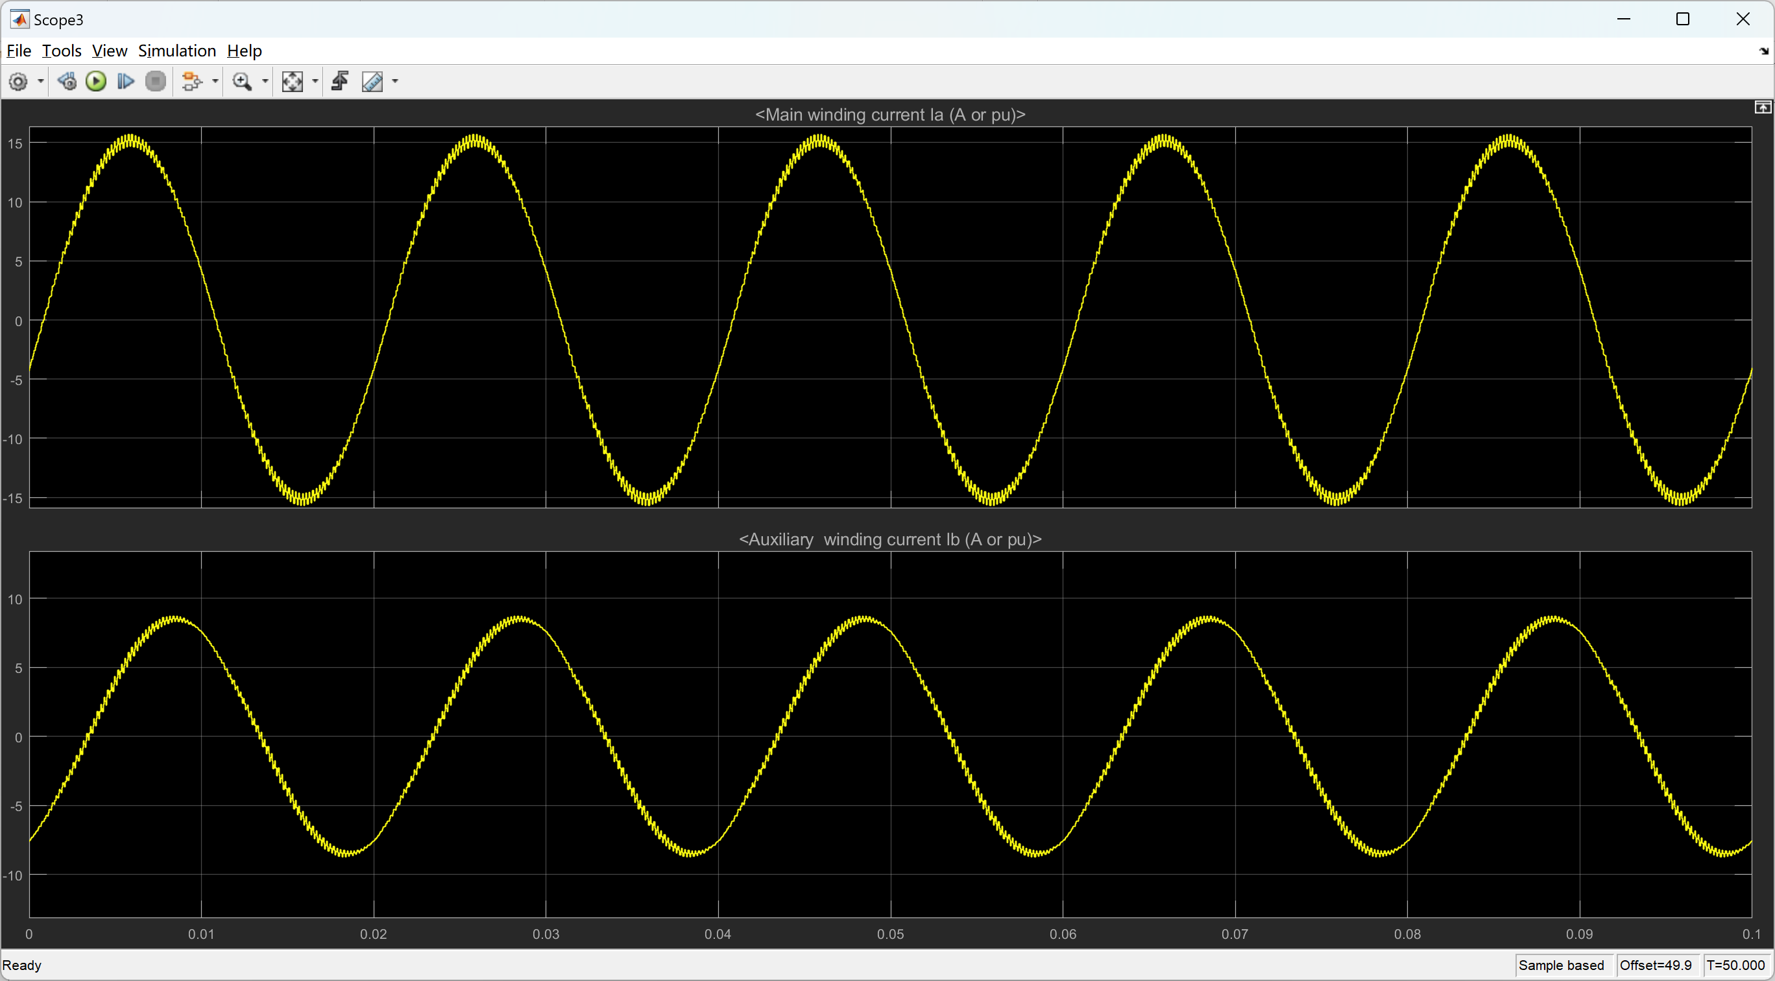The image size is (1775, 981).
Task: Click the Cursor Measurements ruler icon
Action: [372, 82]
